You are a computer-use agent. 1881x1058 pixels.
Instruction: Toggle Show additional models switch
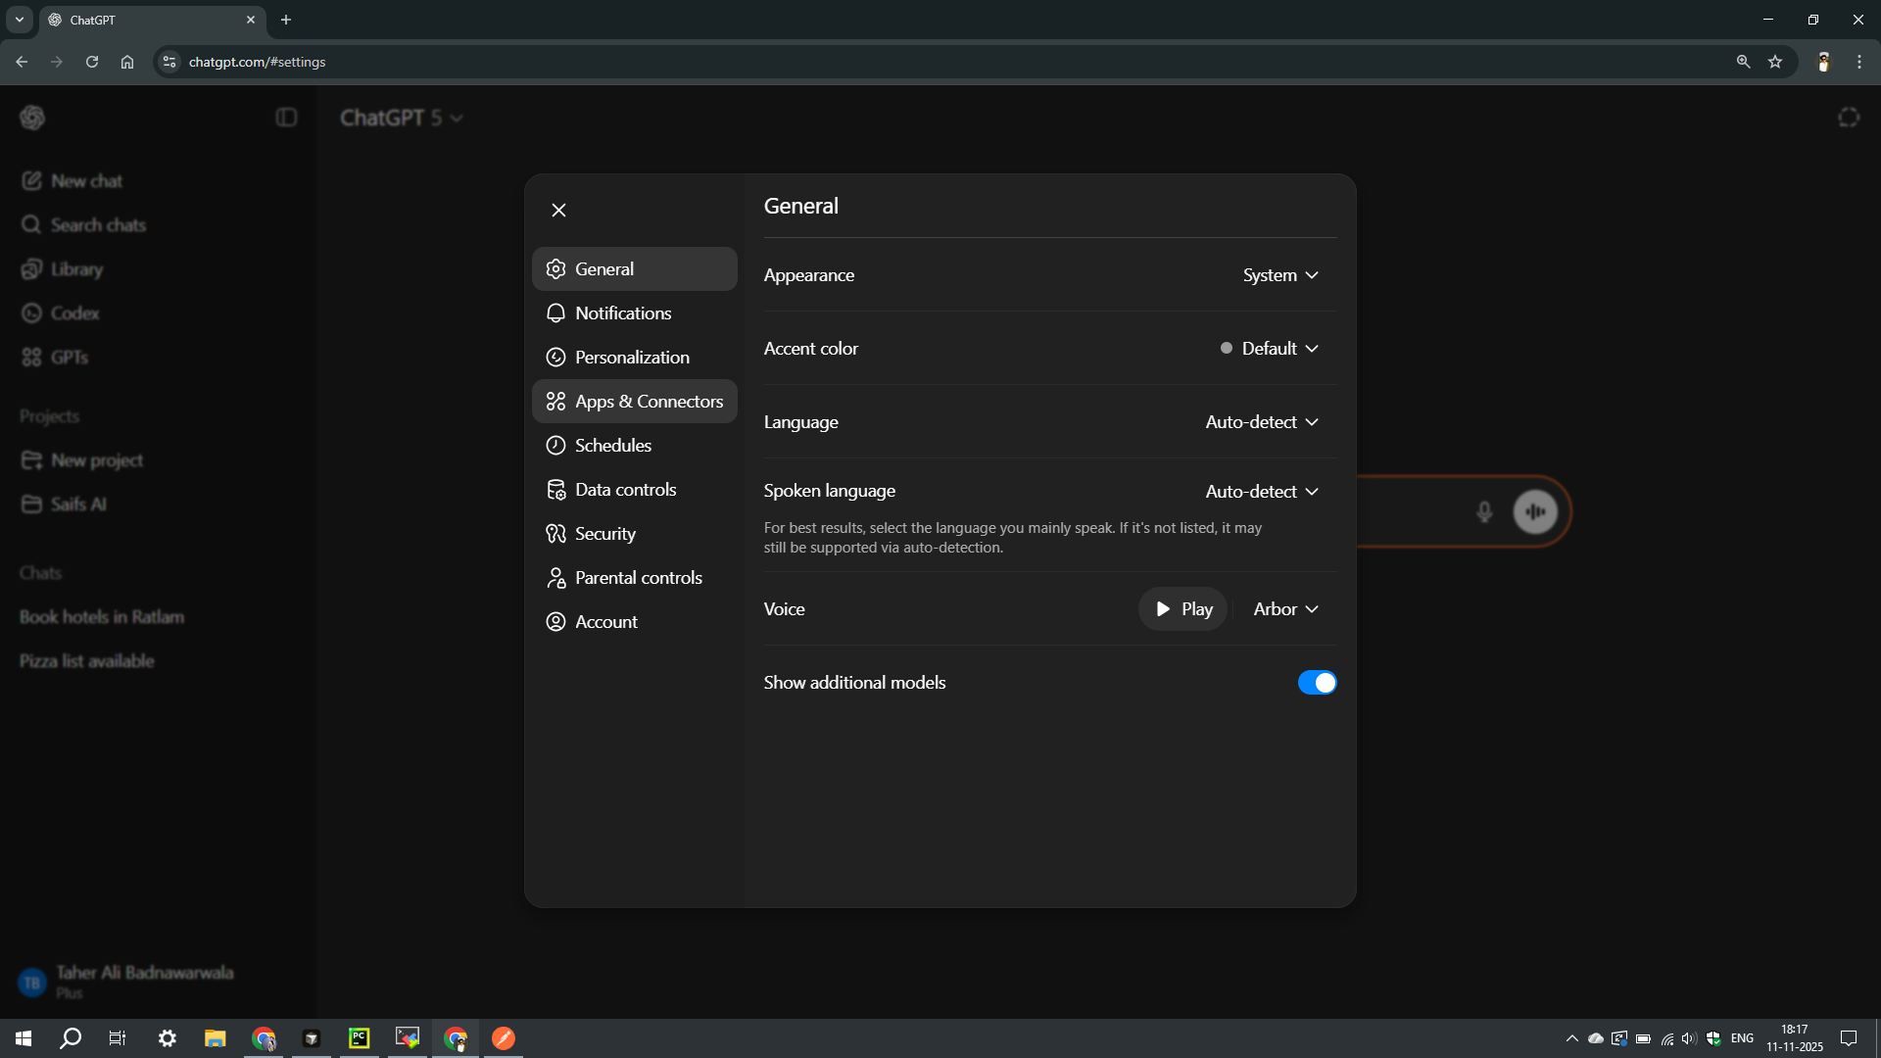point(1317,682)
